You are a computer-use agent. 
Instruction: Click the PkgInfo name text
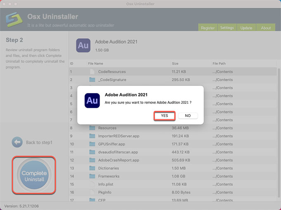pos(105,192)
